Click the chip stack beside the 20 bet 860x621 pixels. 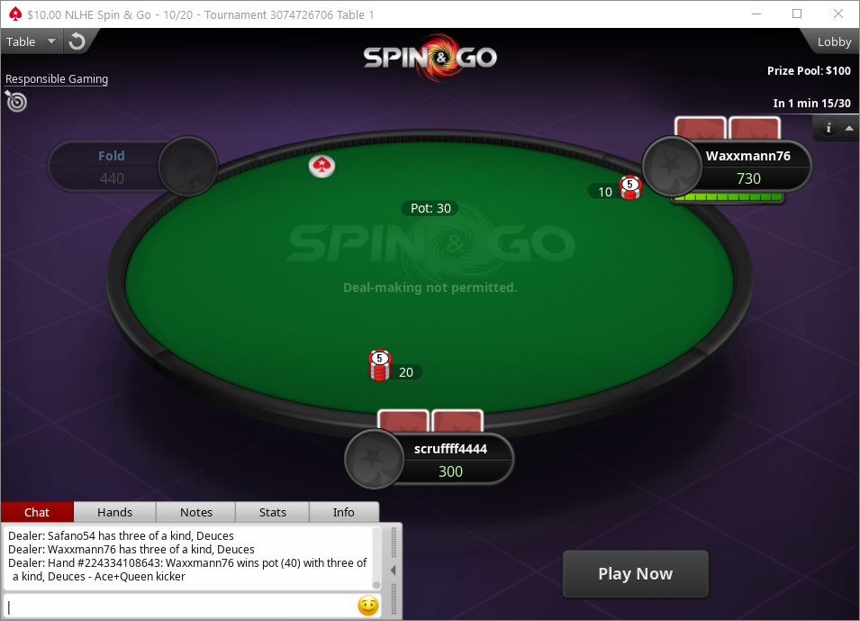coord(379,365)
